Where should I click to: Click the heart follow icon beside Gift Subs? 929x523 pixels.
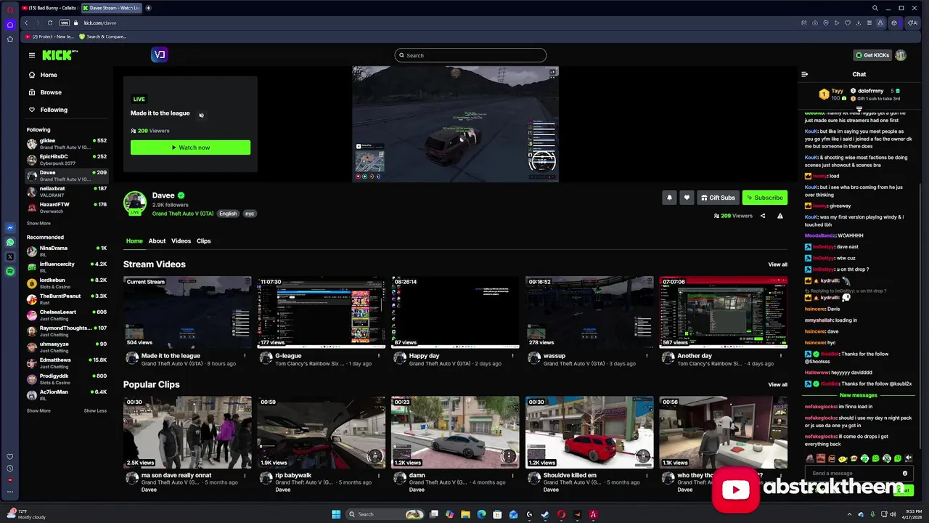(x=687, y=198)
